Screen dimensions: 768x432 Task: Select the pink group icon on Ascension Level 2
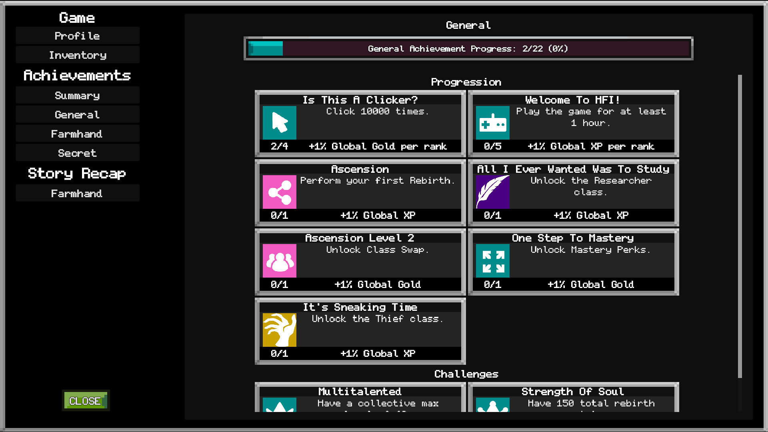tap(279, 261)
